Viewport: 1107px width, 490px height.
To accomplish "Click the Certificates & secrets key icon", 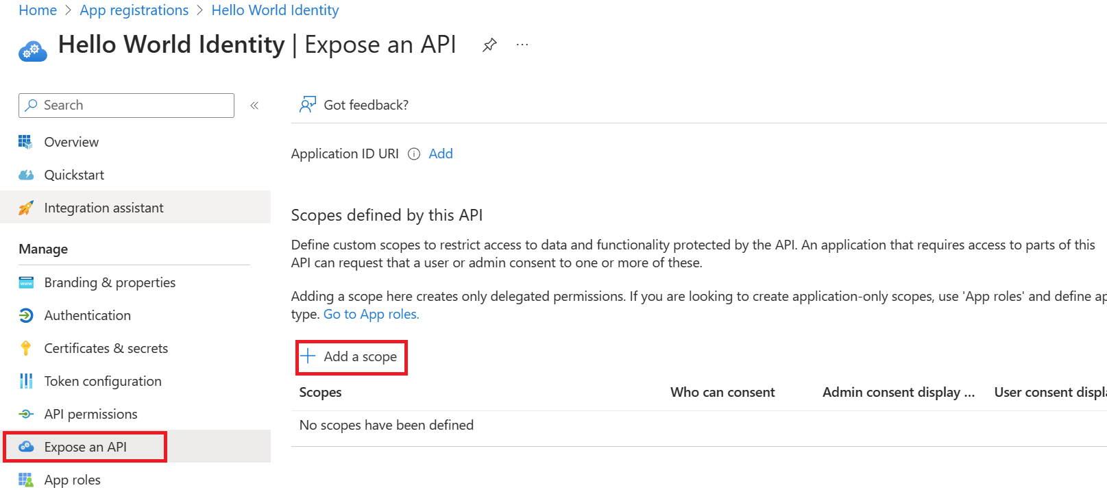I will click(x=26, y=348).
